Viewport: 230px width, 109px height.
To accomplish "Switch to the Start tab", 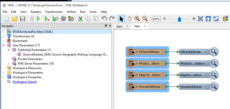I will (119, 26).
